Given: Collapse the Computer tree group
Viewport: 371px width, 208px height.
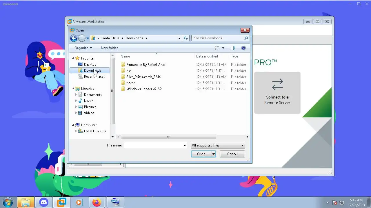Looking at the screenshot, I should [73, 125].
